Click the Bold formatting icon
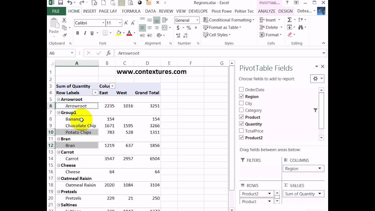 [78, 33]
